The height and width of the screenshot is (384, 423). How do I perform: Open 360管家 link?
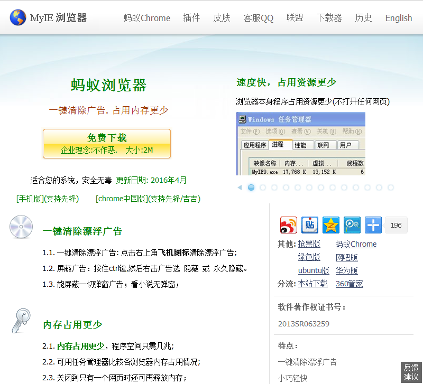pos(350,284)
